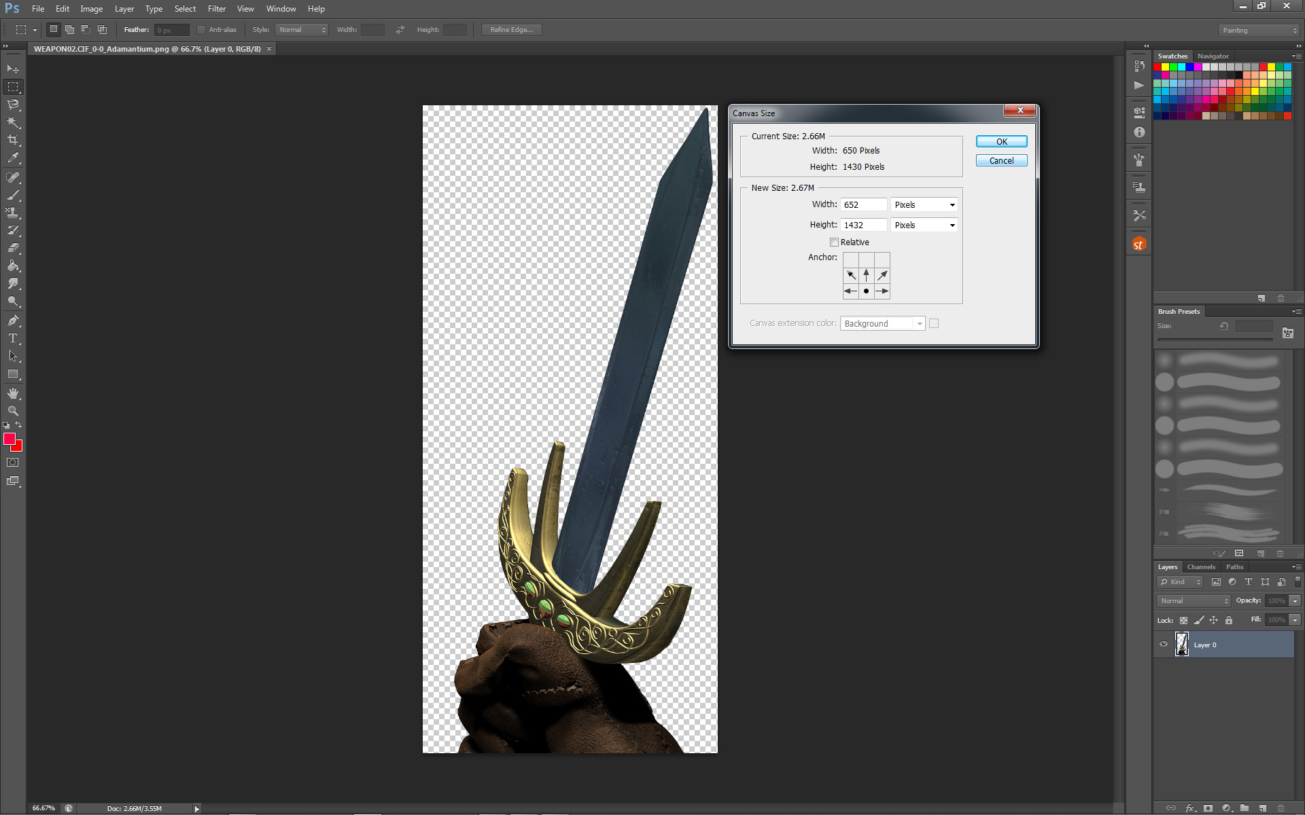Image resolution: width=1305 pixels, height=815 pixels.
Task: Switch to the Channels tab
Action: pos(1201,567)
